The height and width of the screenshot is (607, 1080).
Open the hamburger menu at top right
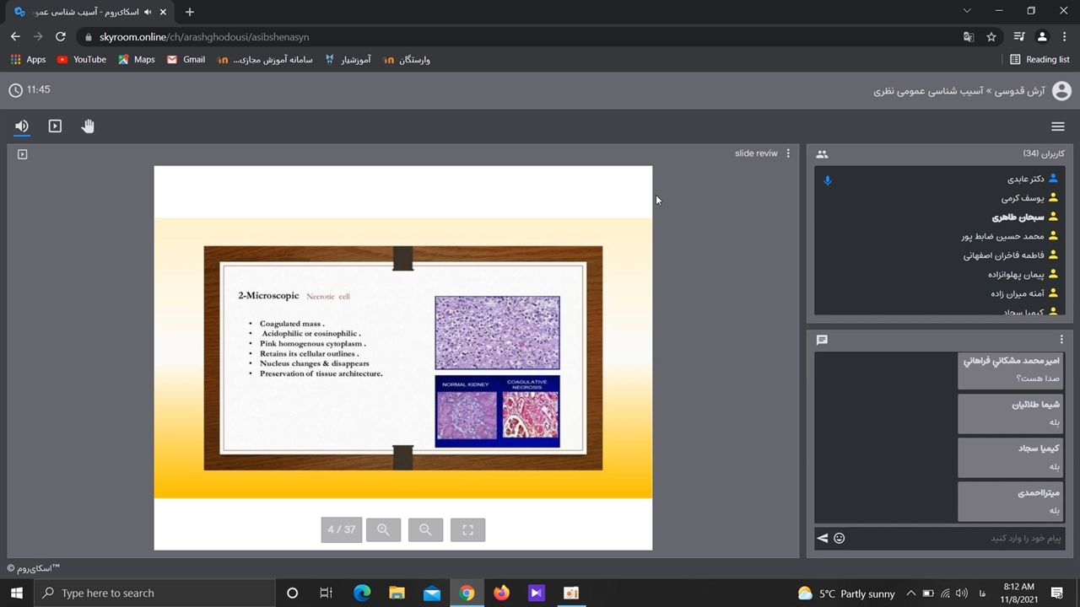coord(1057,126)
